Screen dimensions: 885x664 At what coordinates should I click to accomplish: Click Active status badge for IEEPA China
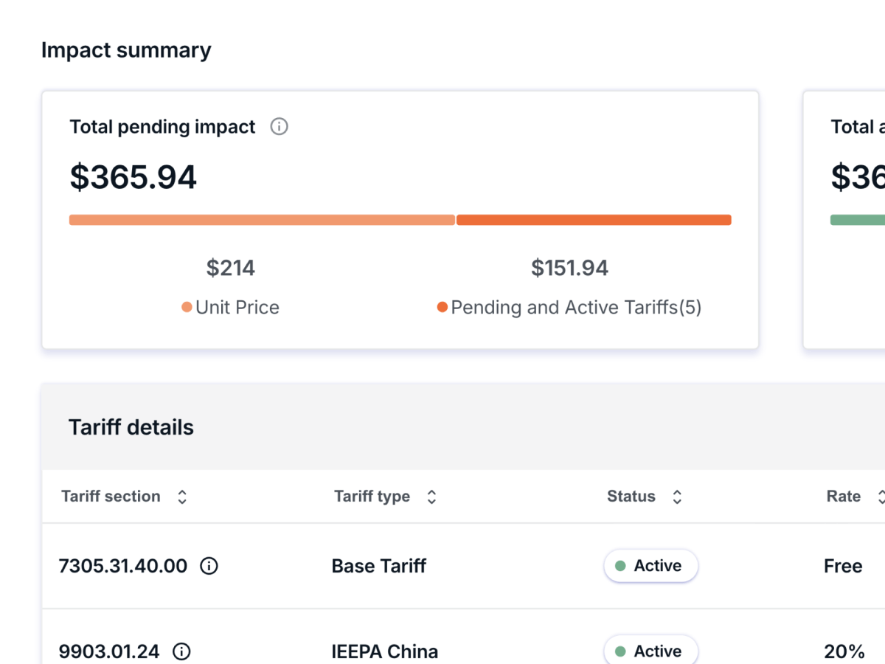(650, 651)
